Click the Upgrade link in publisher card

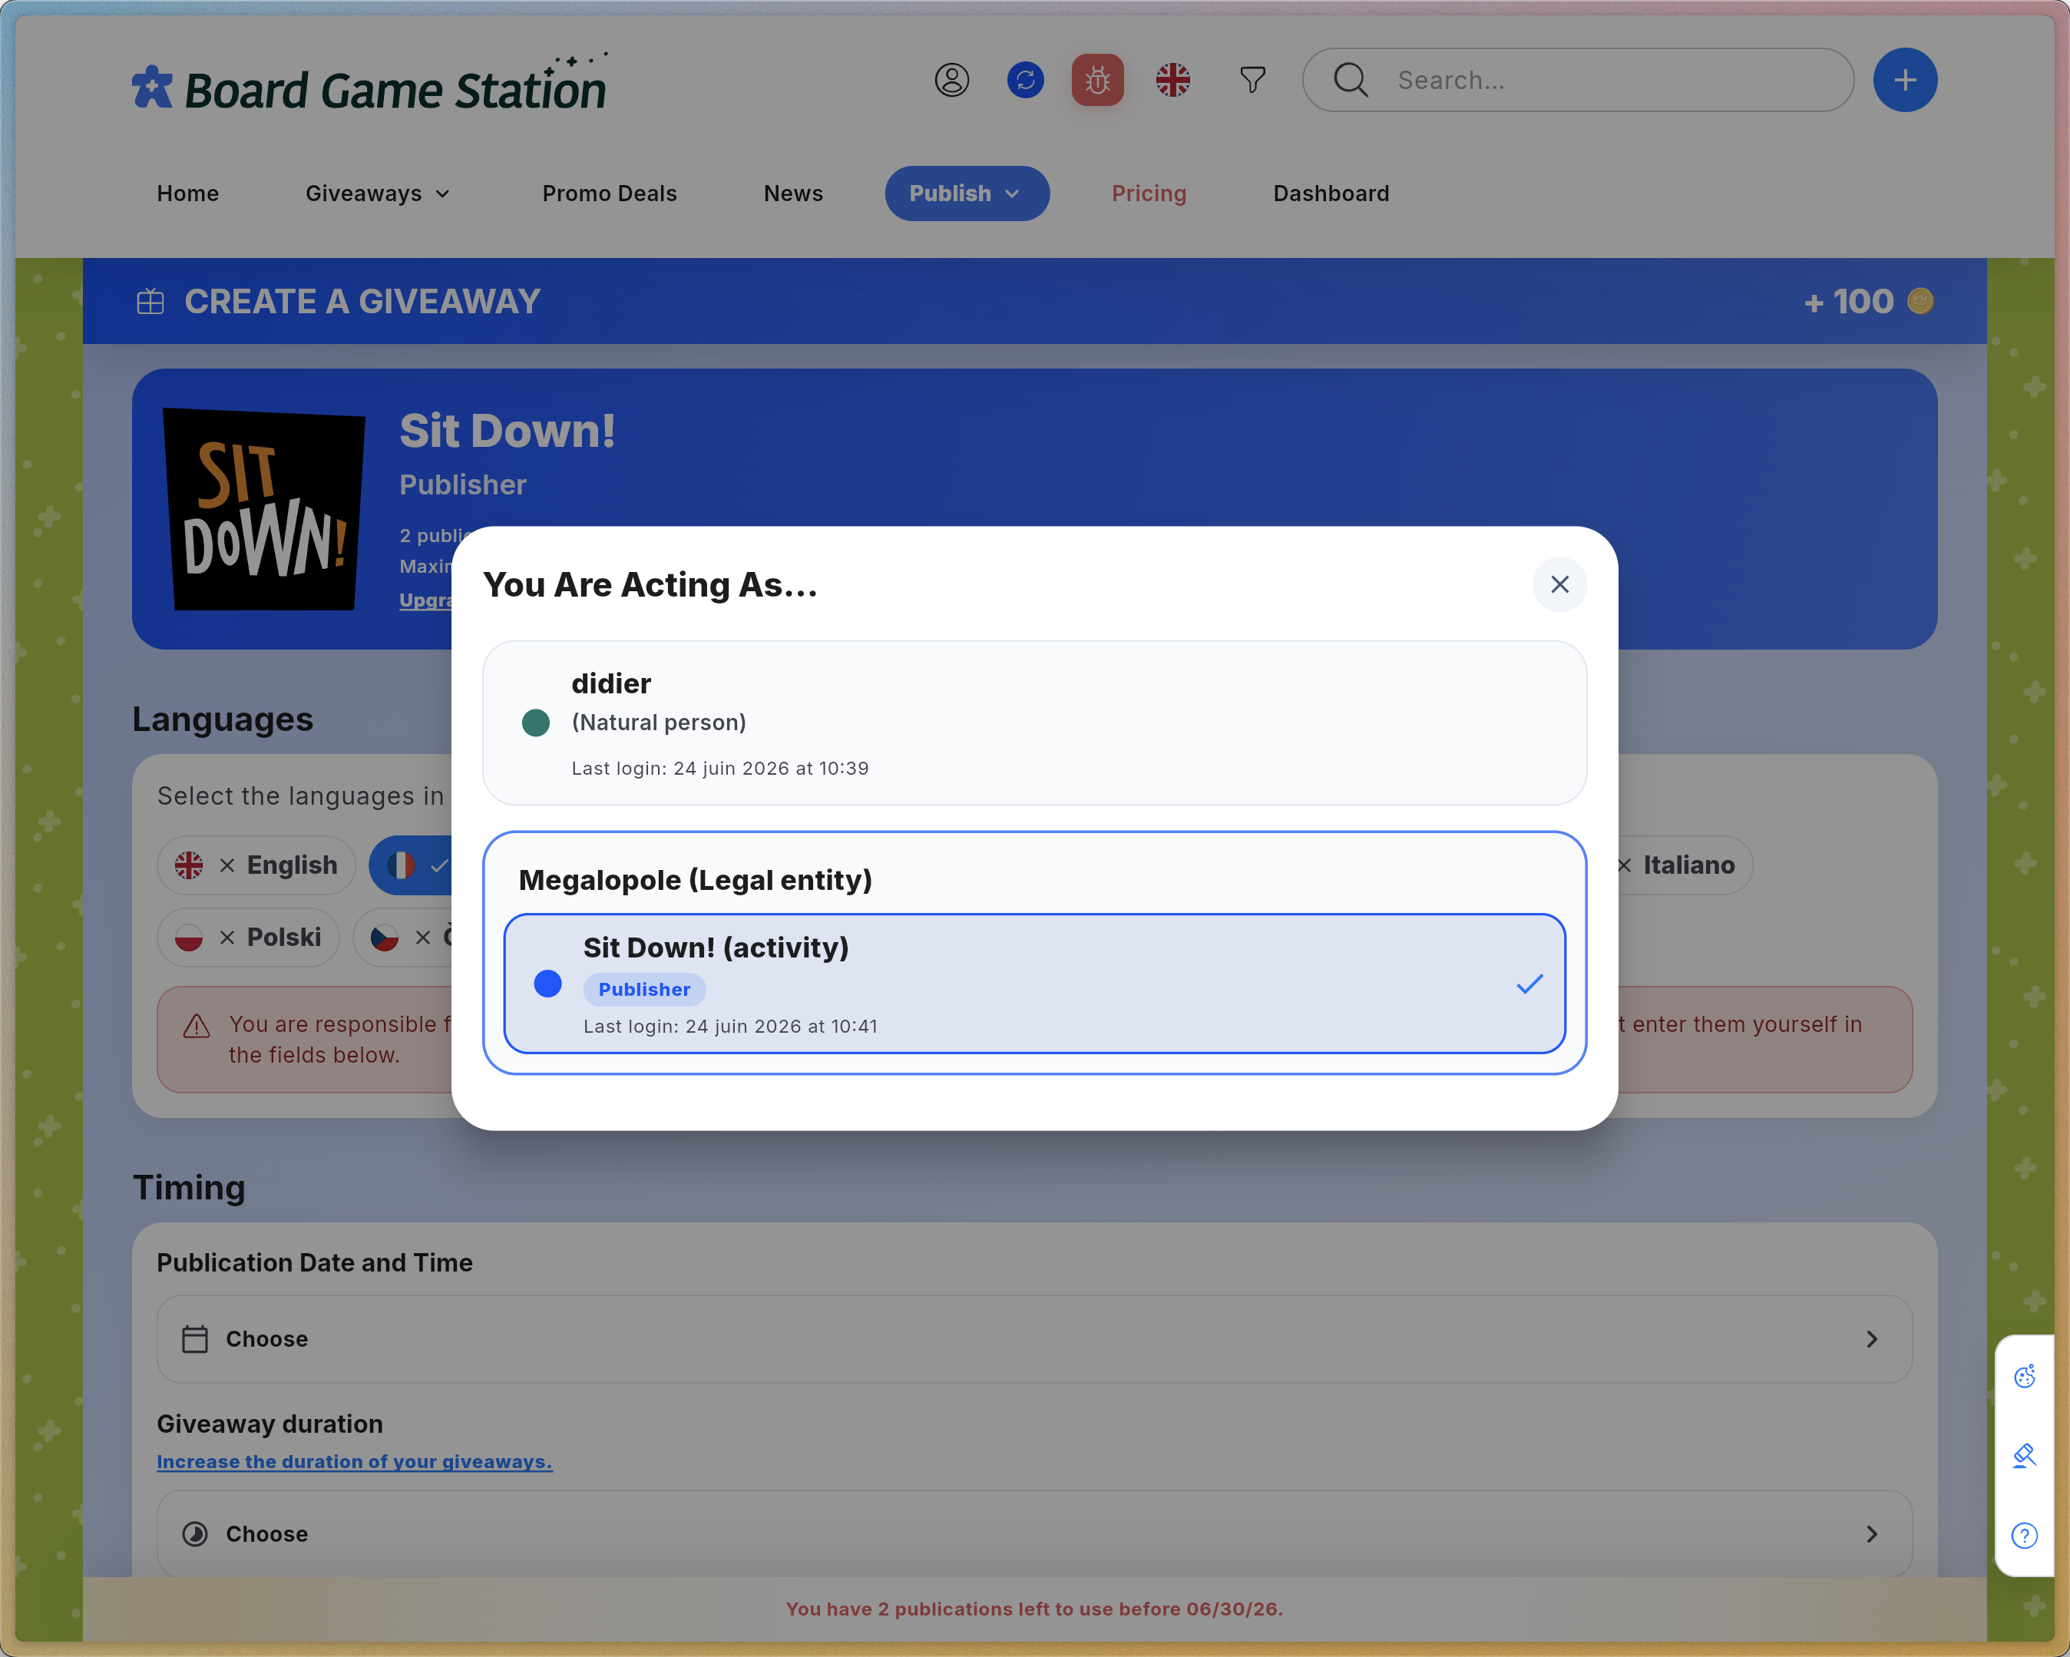[x=425, y=600]
